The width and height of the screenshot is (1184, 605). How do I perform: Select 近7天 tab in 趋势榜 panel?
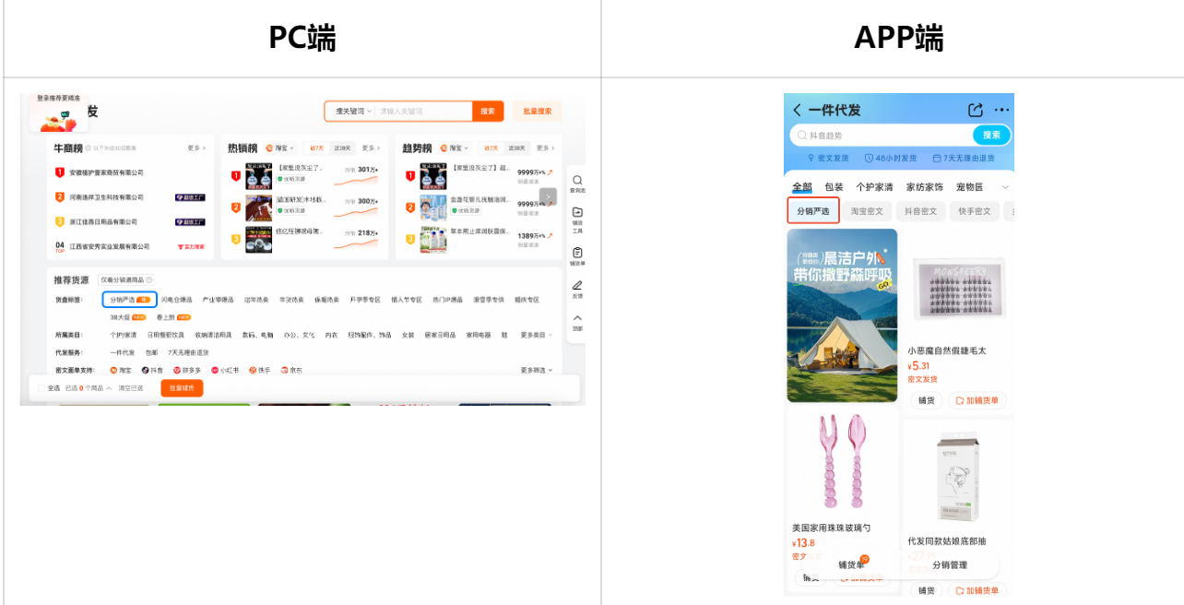[x=491, y=148]
